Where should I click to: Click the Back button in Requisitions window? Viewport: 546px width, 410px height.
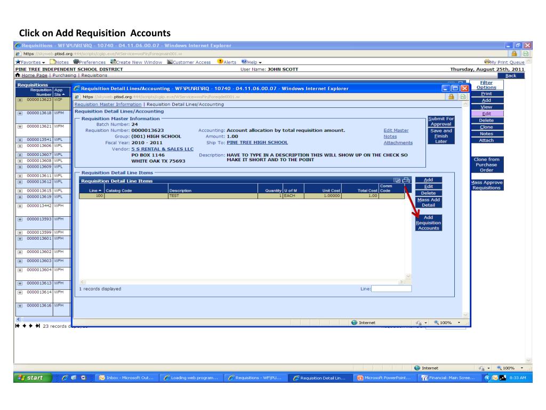click(x=511, y=76)
